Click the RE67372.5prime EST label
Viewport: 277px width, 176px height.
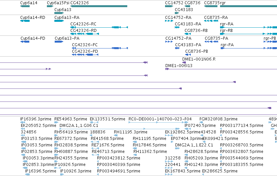click(x=71, y=139)
